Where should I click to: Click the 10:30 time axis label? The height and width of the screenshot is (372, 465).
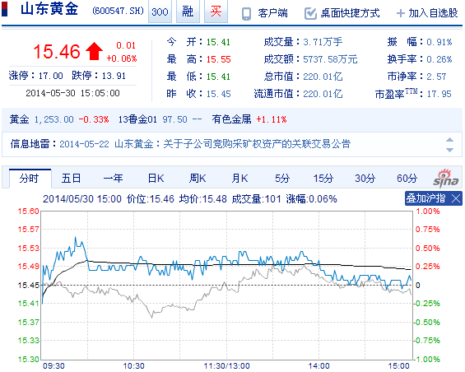134,366
